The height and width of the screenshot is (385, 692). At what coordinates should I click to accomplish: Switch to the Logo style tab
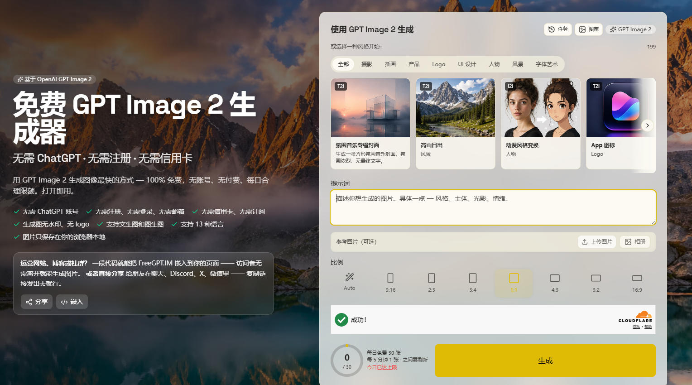(438, 64)
